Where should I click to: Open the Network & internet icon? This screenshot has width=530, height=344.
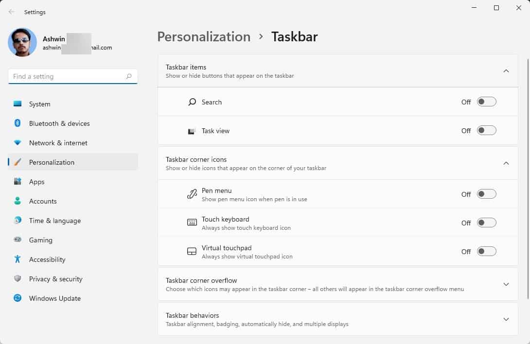[x=18, y=143]
